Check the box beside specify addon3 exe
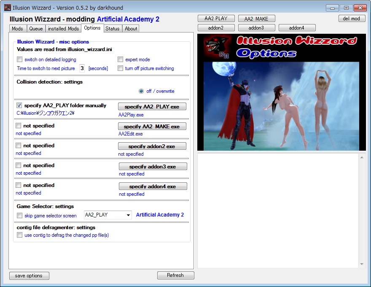371x287 pixels. pyautogui.click(x=18, y=165)
